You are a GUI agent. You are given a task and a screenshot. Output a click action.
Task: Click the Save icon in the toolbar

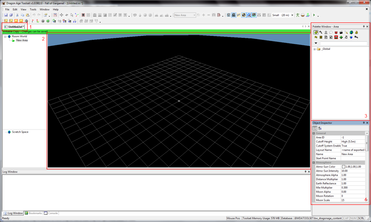[6, 15]
